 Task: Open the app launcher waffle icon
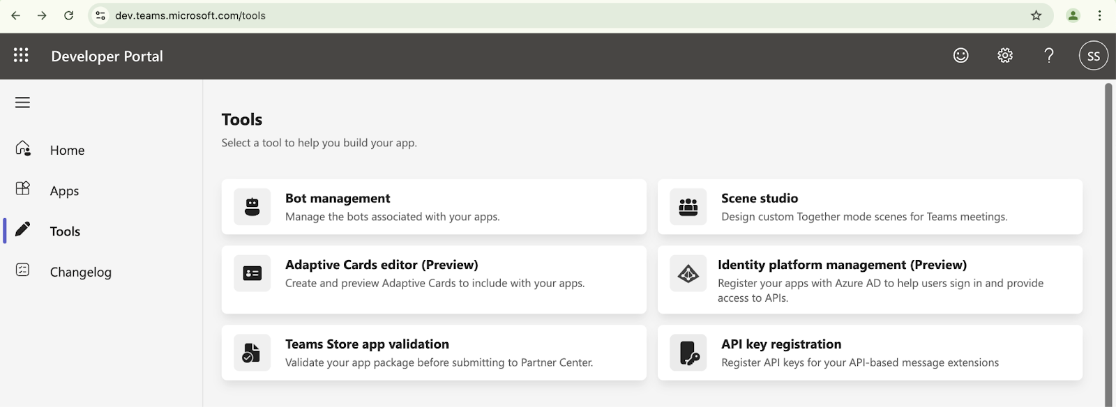[21, 56]
